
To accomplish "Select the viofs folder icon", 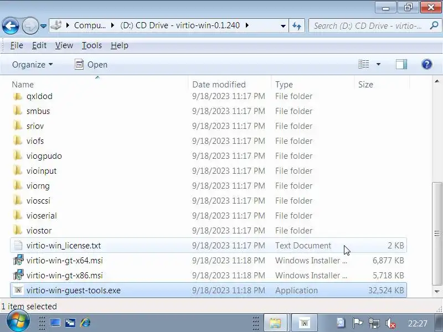I will pyautogui.click(x=18, y=141).
